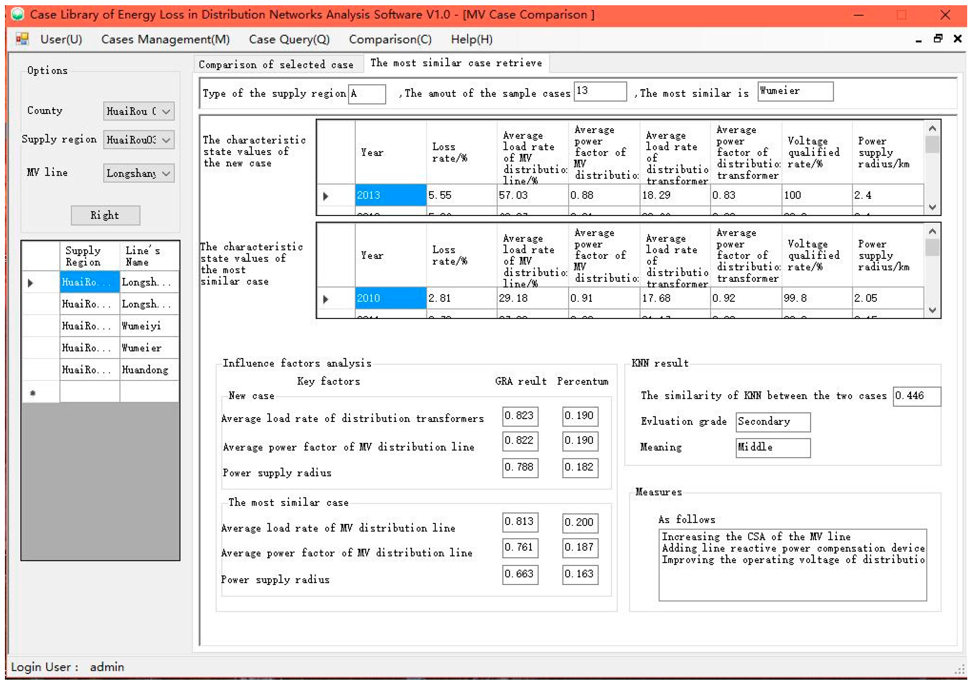Image resolution: width=974 pixels, height=687 pixels.
Task: Click the 2010 year cell in the similar case table
Action: click(x=391, y=298)
